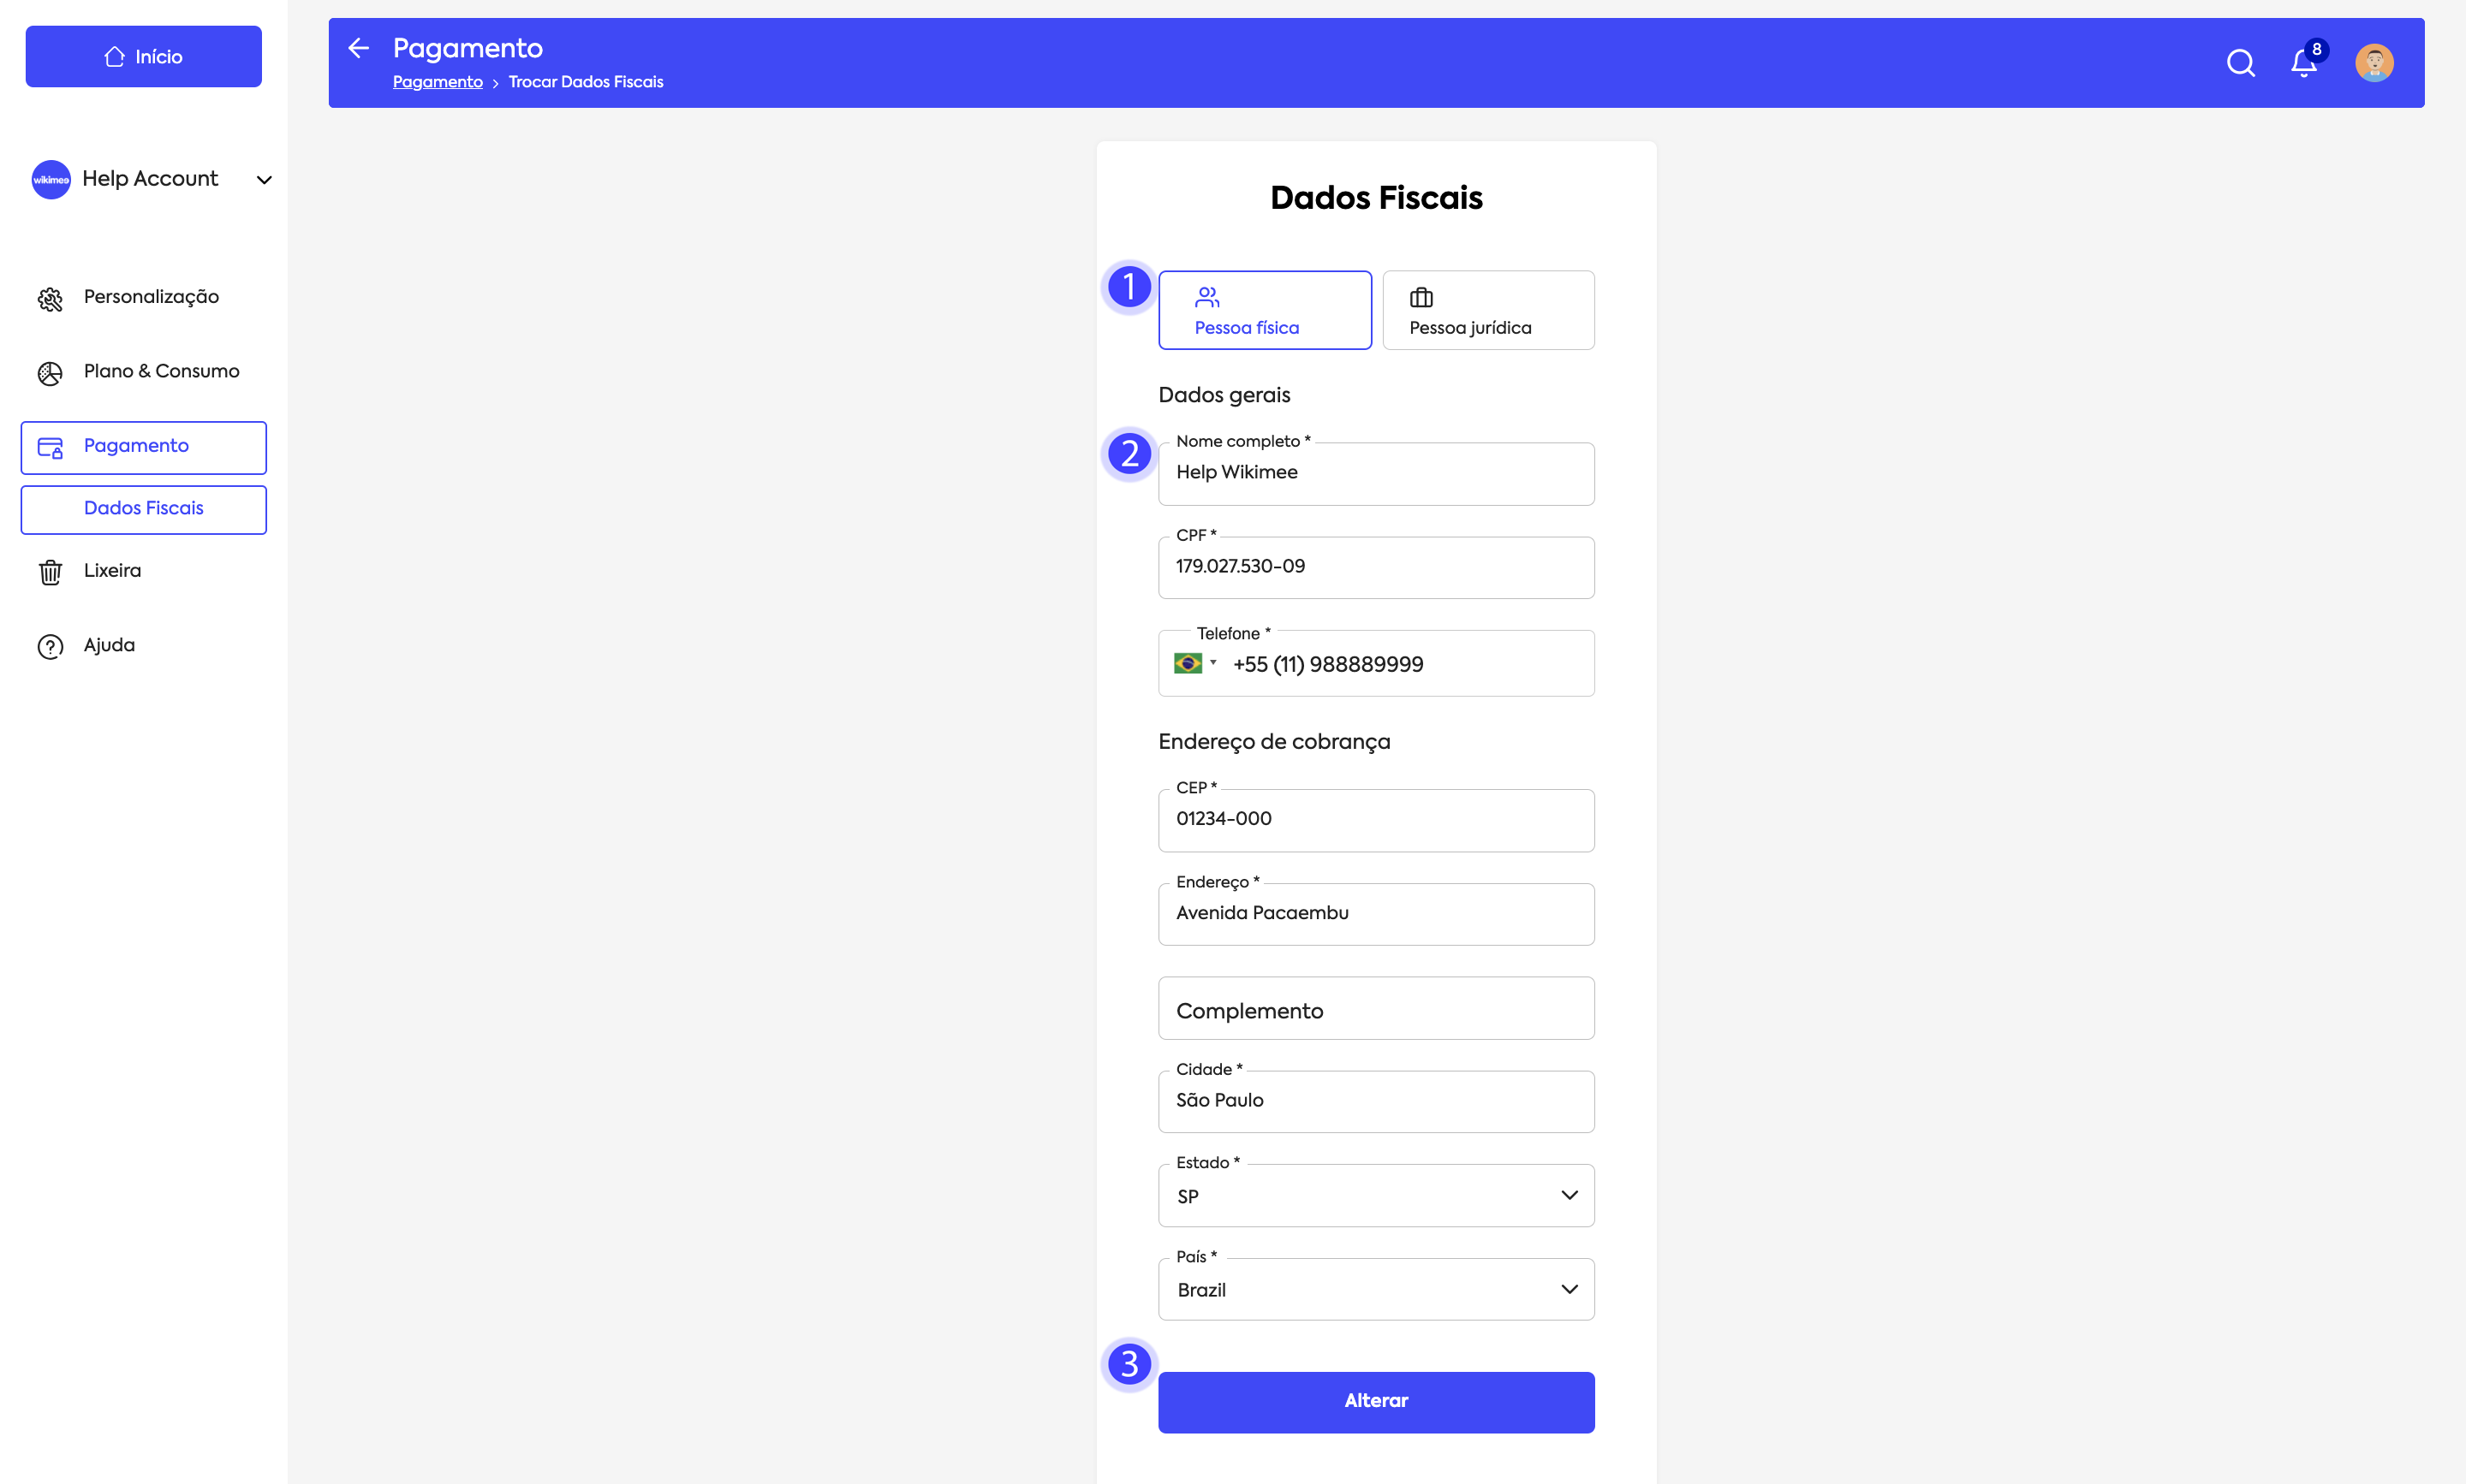Open search with magnifier icon
The height and width of the screenshot is (1484, 2466).
[x=2240, y=63]
